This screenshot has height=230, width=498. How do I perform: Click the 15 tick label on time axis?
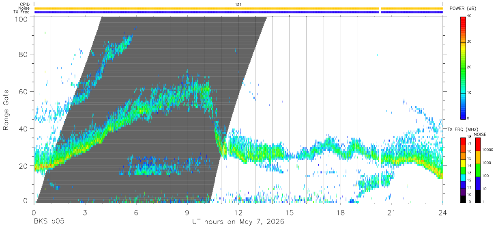[289, 212]
